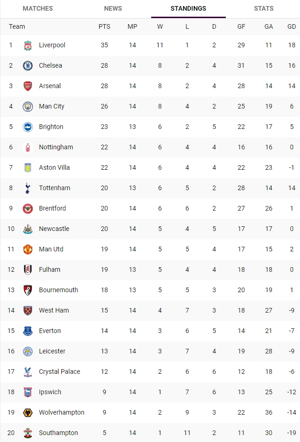
Task: Select the Standings tab
Action: point(188,8)
